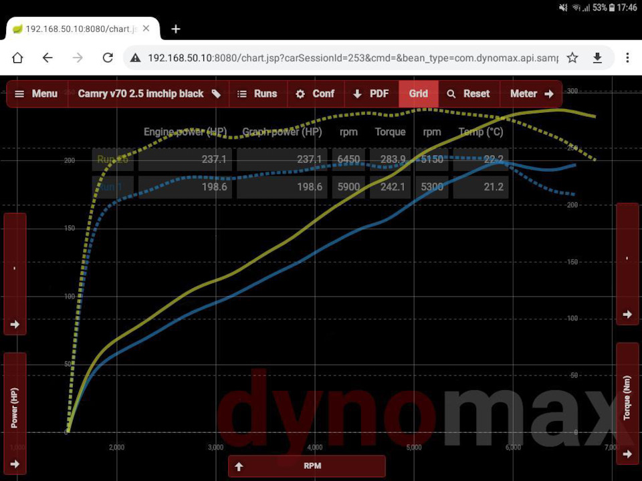Open Conf settings with gear icon
Image resolution: width=642 pixels, height=481 pixels.
(316, 94)
